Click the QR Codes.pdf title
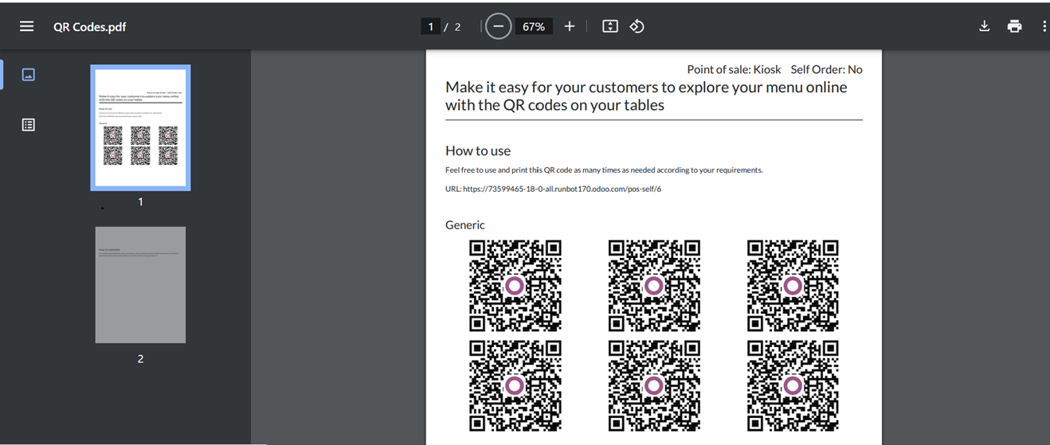This screenshot has height=445, width=1050. coord(90,26)
